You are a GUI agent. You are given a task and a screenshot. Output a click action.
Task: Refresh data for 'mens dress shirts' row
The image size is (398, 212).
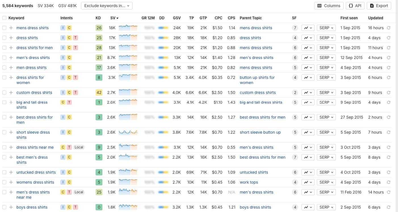click(x=389, y=28)
